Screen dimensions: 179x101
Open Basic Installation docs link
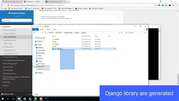(x=10, y=37)
